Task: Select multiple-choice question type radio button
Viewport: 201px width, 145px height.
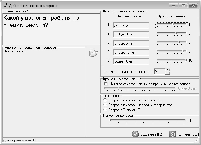Action: [105, 105]
